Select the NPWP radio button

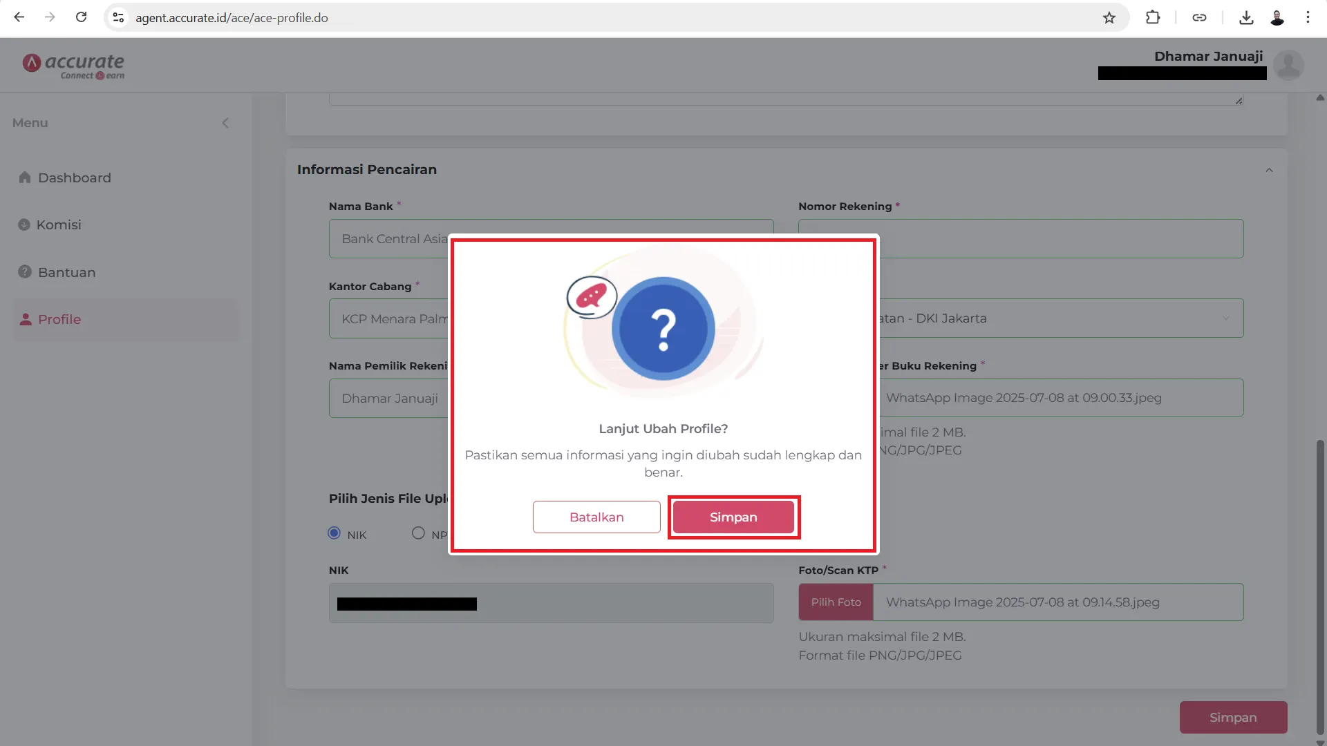[418, 533]
